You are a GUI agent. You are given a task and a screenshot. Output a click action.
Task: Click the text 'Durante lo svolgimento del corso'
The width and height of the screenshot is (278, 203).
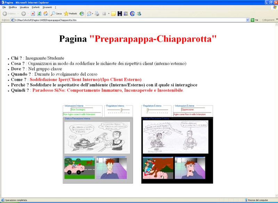66,74
